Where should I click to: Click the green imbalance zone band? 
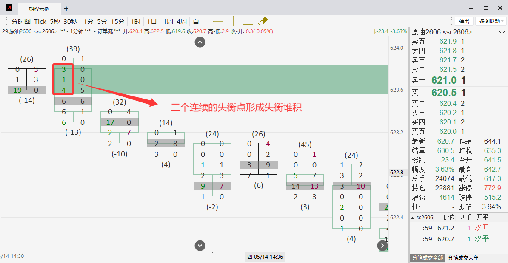240,79
